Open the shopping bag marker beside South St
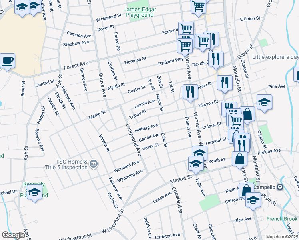Screen dimensions: 299x240 240,160
